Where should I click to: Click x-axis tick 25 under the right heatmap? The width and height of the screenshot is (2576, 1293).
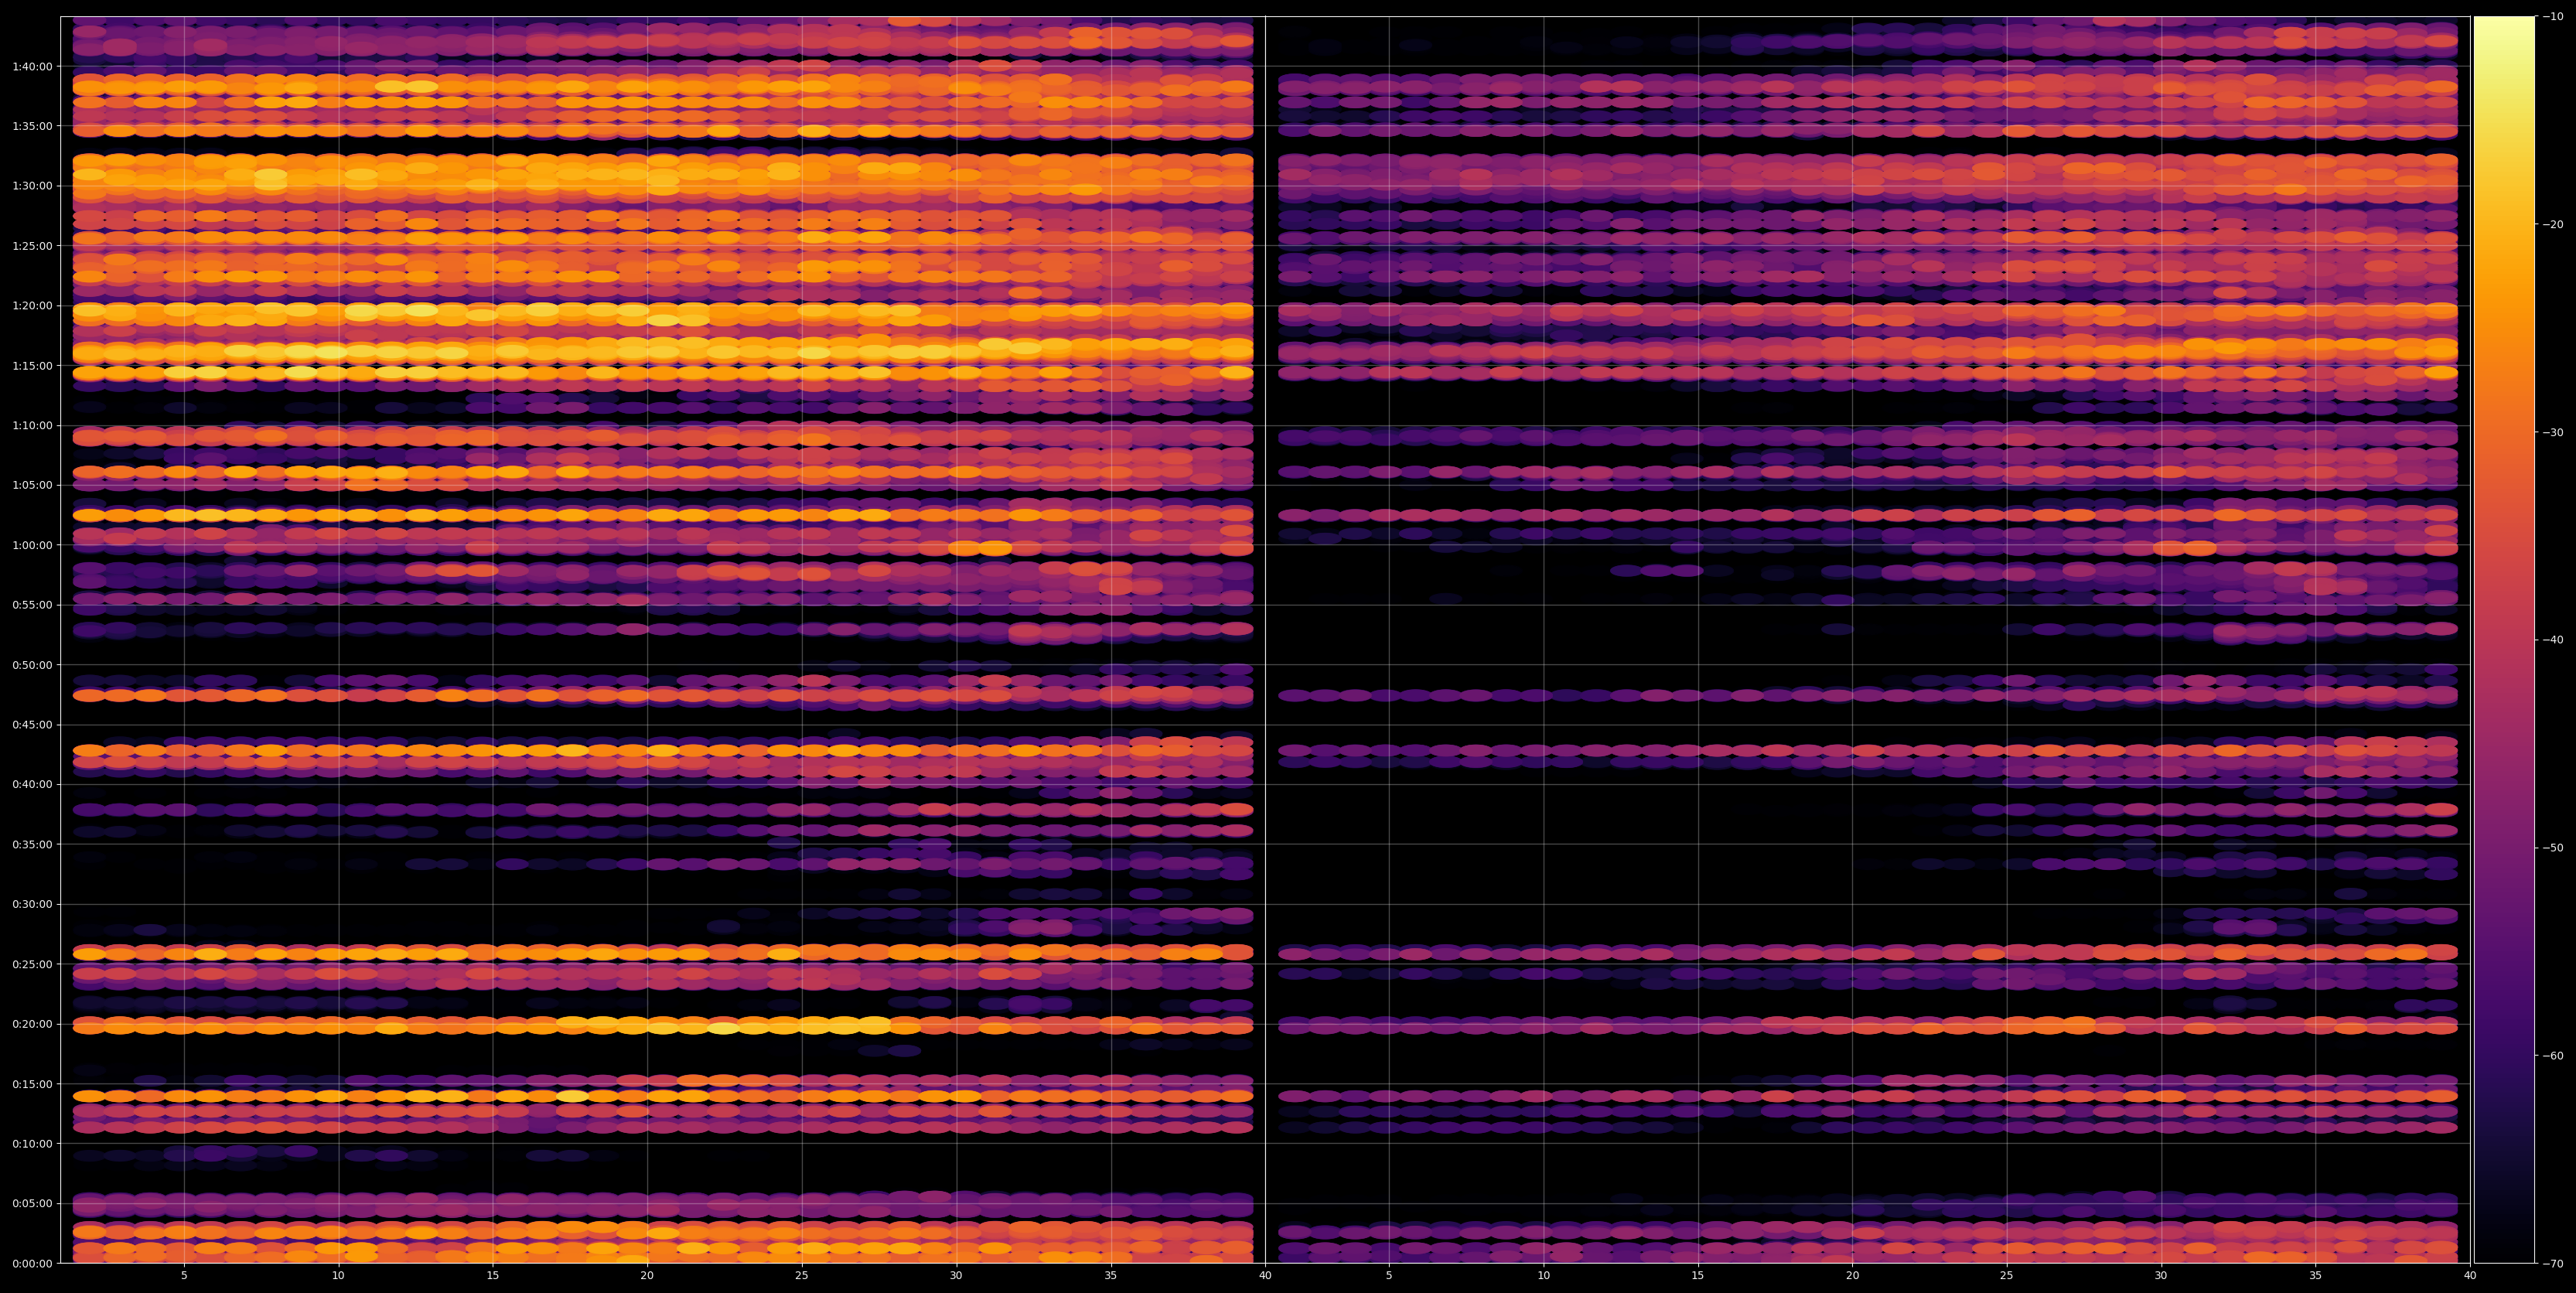pos(2007,1276)
